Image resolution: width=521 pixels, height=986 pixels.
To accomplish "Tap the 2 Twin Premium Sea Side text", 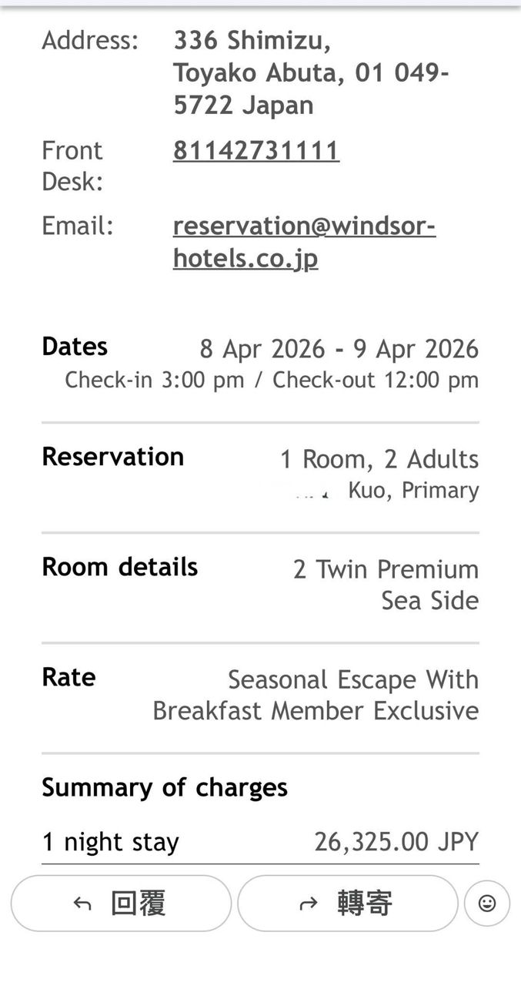I will (386, 585).
